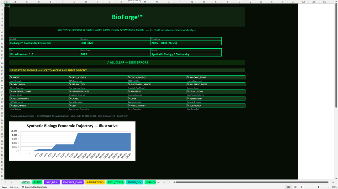Click the vertical scrollbar thumb
This screenshot has height=189, width=338.
[336, 55]
